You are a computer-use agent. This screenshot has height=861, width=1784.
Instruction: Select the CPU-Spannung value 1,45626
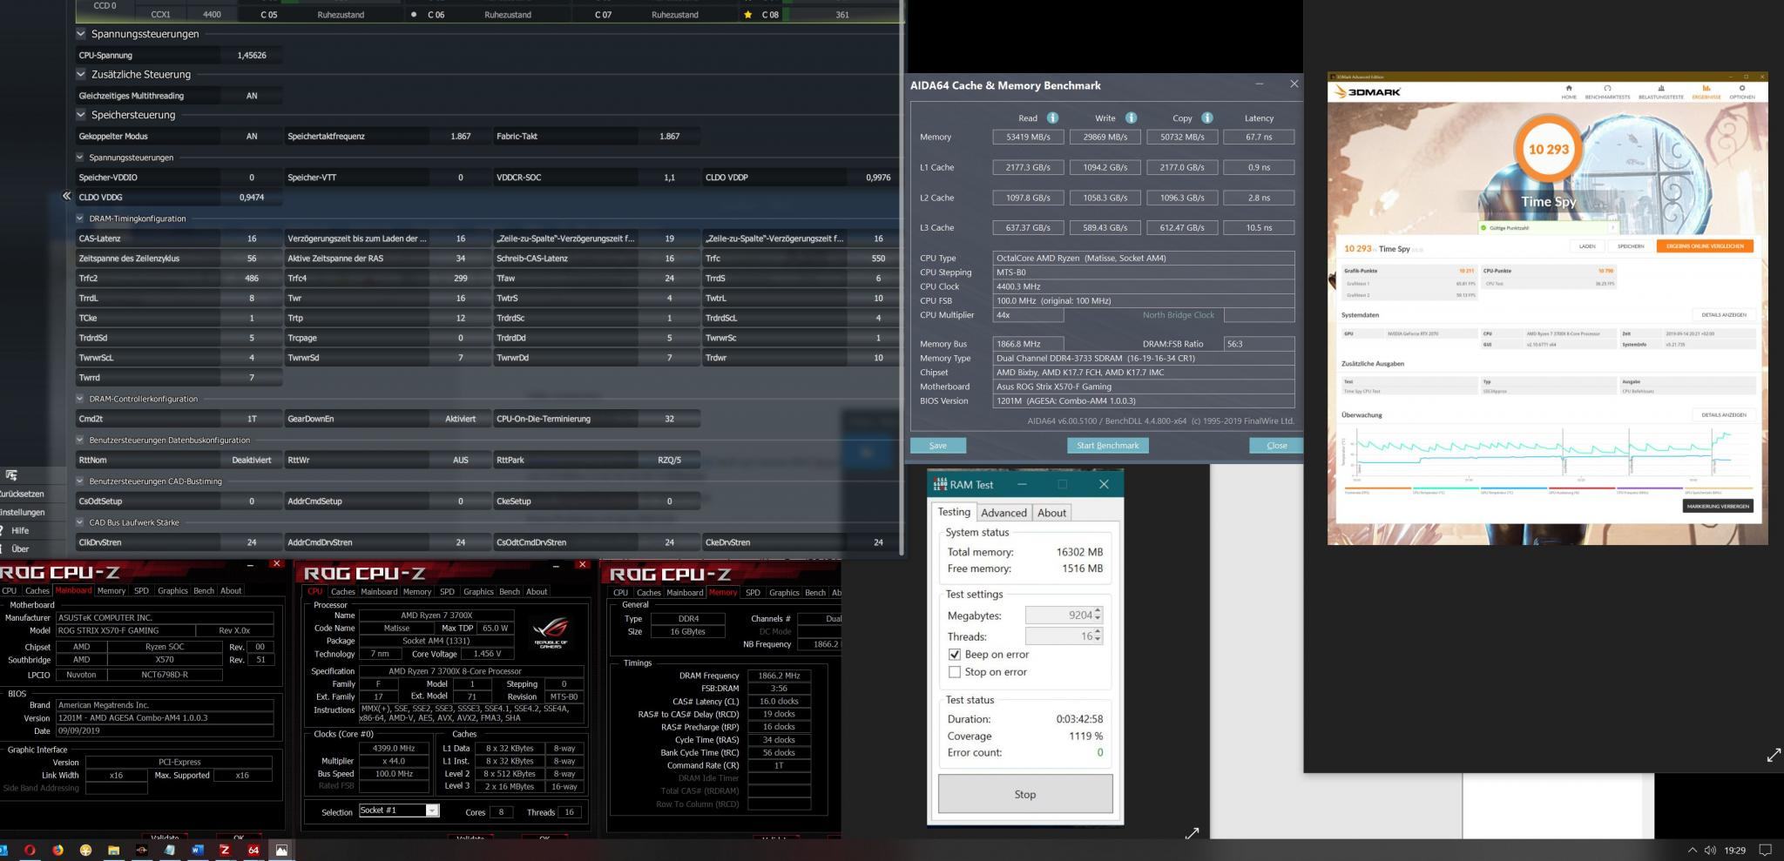(252, 55)
